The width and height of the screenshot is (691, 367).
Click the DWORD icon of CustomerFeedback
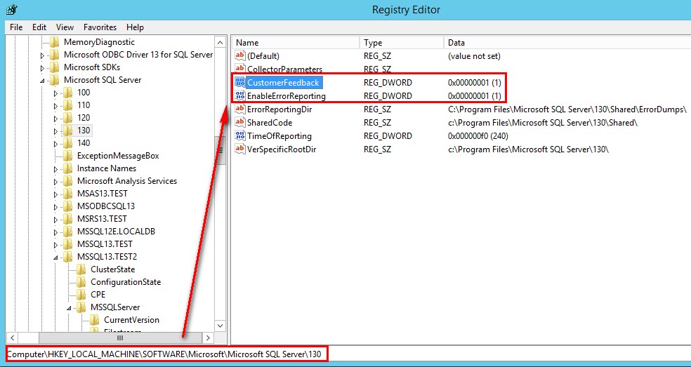point(239,82)
